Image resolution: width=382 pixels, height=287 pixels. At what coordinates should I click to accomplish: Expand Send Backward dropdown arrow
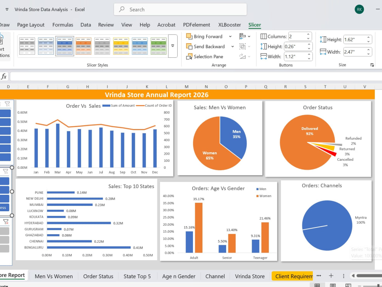(232, 46)
